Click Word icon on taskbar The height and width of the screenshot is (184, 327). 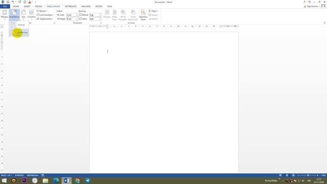tap(66, 180)
